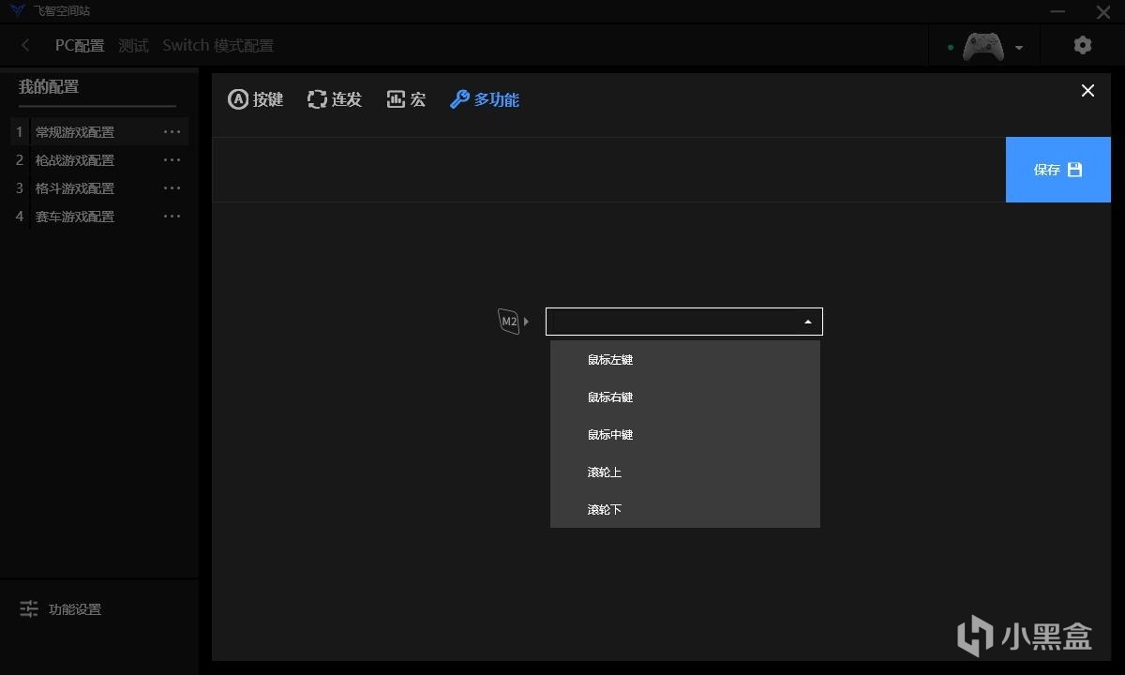1125x675 pixels.
Task: Choose 鼠标左键 from the list
Action: (685, 359)
